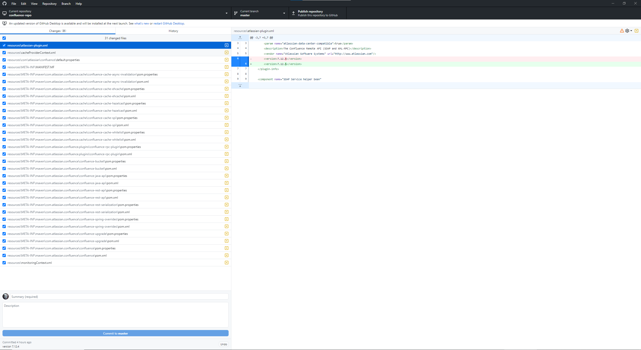This screenshot has height=350, width=641.
Task: Click the Summary (required) input field
Action: click(119, 297)
